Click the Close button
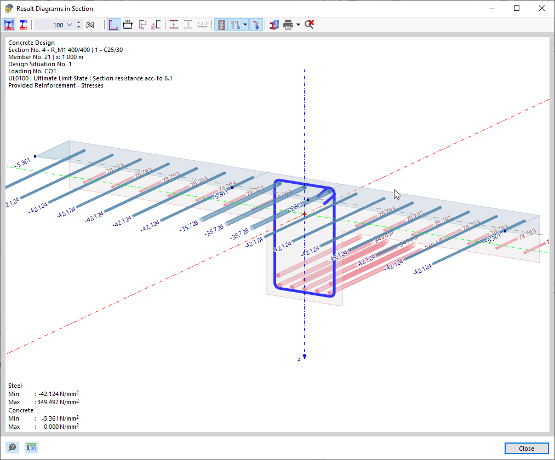 [x=527, y=449]
